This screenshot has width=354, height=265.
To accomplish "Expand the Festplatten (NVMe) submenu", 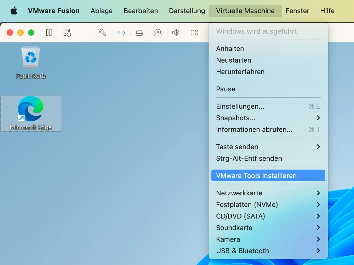I will pos(268,204).
